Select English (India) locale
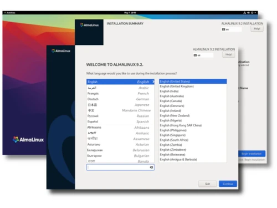Image resolution: width=277 pixels, height=208 pixels. coord(193,91)
